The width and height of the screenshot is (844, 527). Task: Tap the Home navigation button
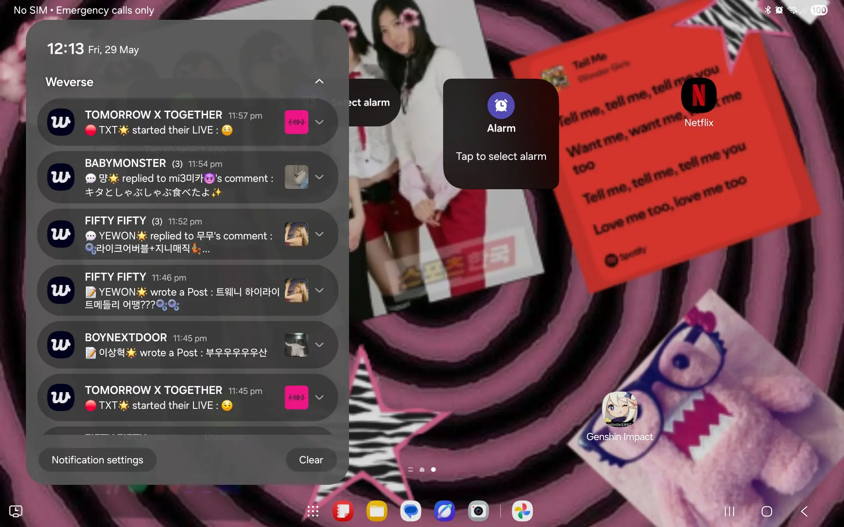pyautogui.click(x=767, y=511)
